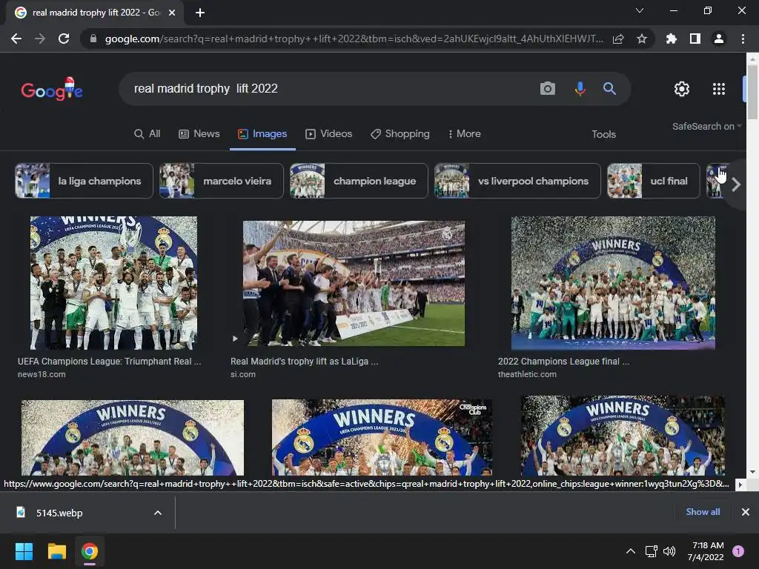
Task: Open network status tray icon
Action: tap(651, 551)
